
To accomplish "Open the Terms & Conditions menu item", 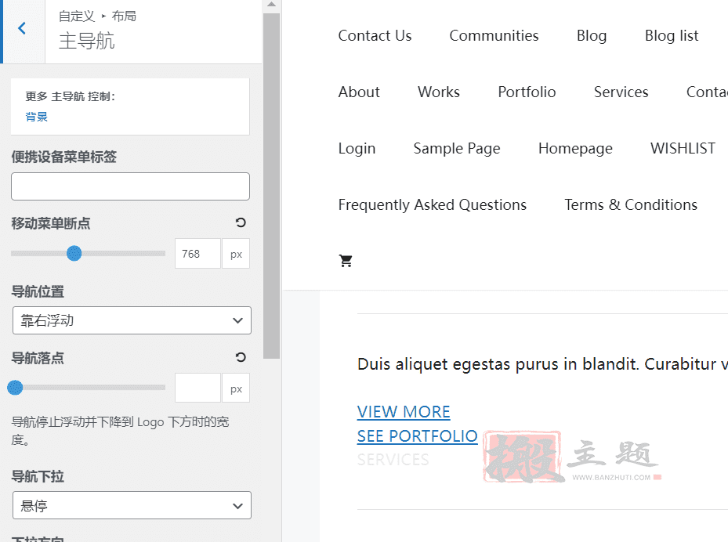I will [631, 205].
